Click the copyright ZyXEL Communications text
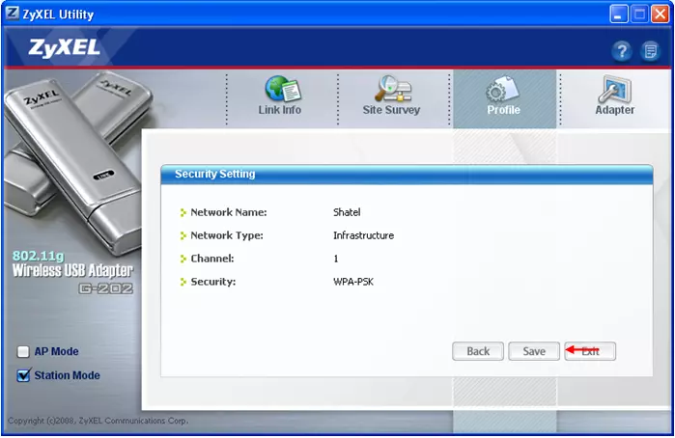675x438 pixels. (98, 421)
